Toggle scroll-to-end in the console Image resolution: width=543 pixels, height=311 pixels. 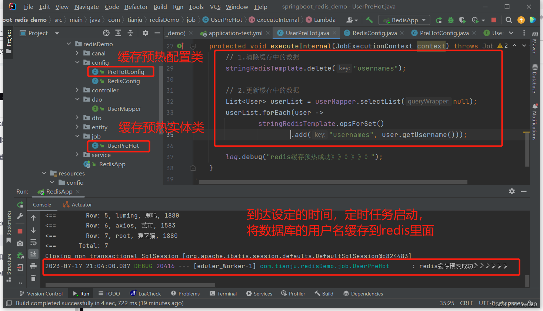pos(33,254)
